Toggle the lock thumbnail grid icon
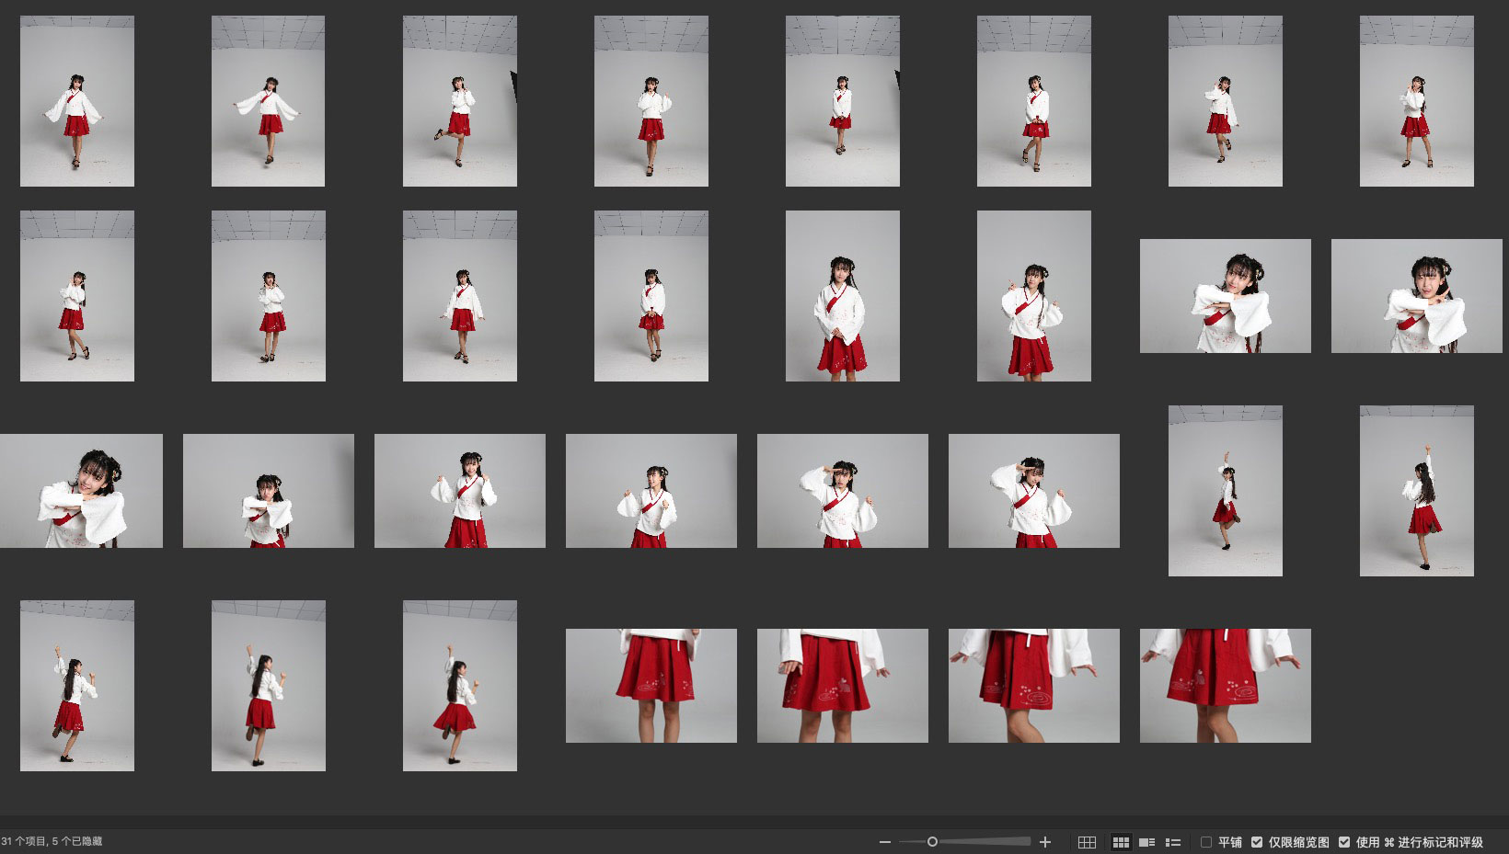The height and width of the screenshot is (854, 1509). pos(1087,842)
